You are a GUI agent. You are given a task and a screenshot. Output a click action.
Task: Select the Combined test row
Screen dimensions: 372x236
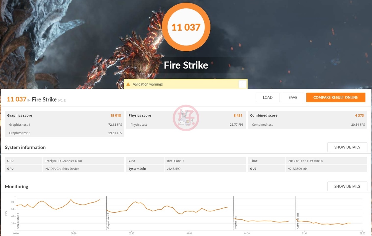pos(307,124)
